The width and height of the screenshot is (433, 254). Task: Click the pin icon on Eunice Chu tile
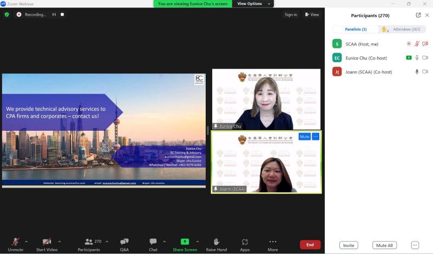(215, 126)
